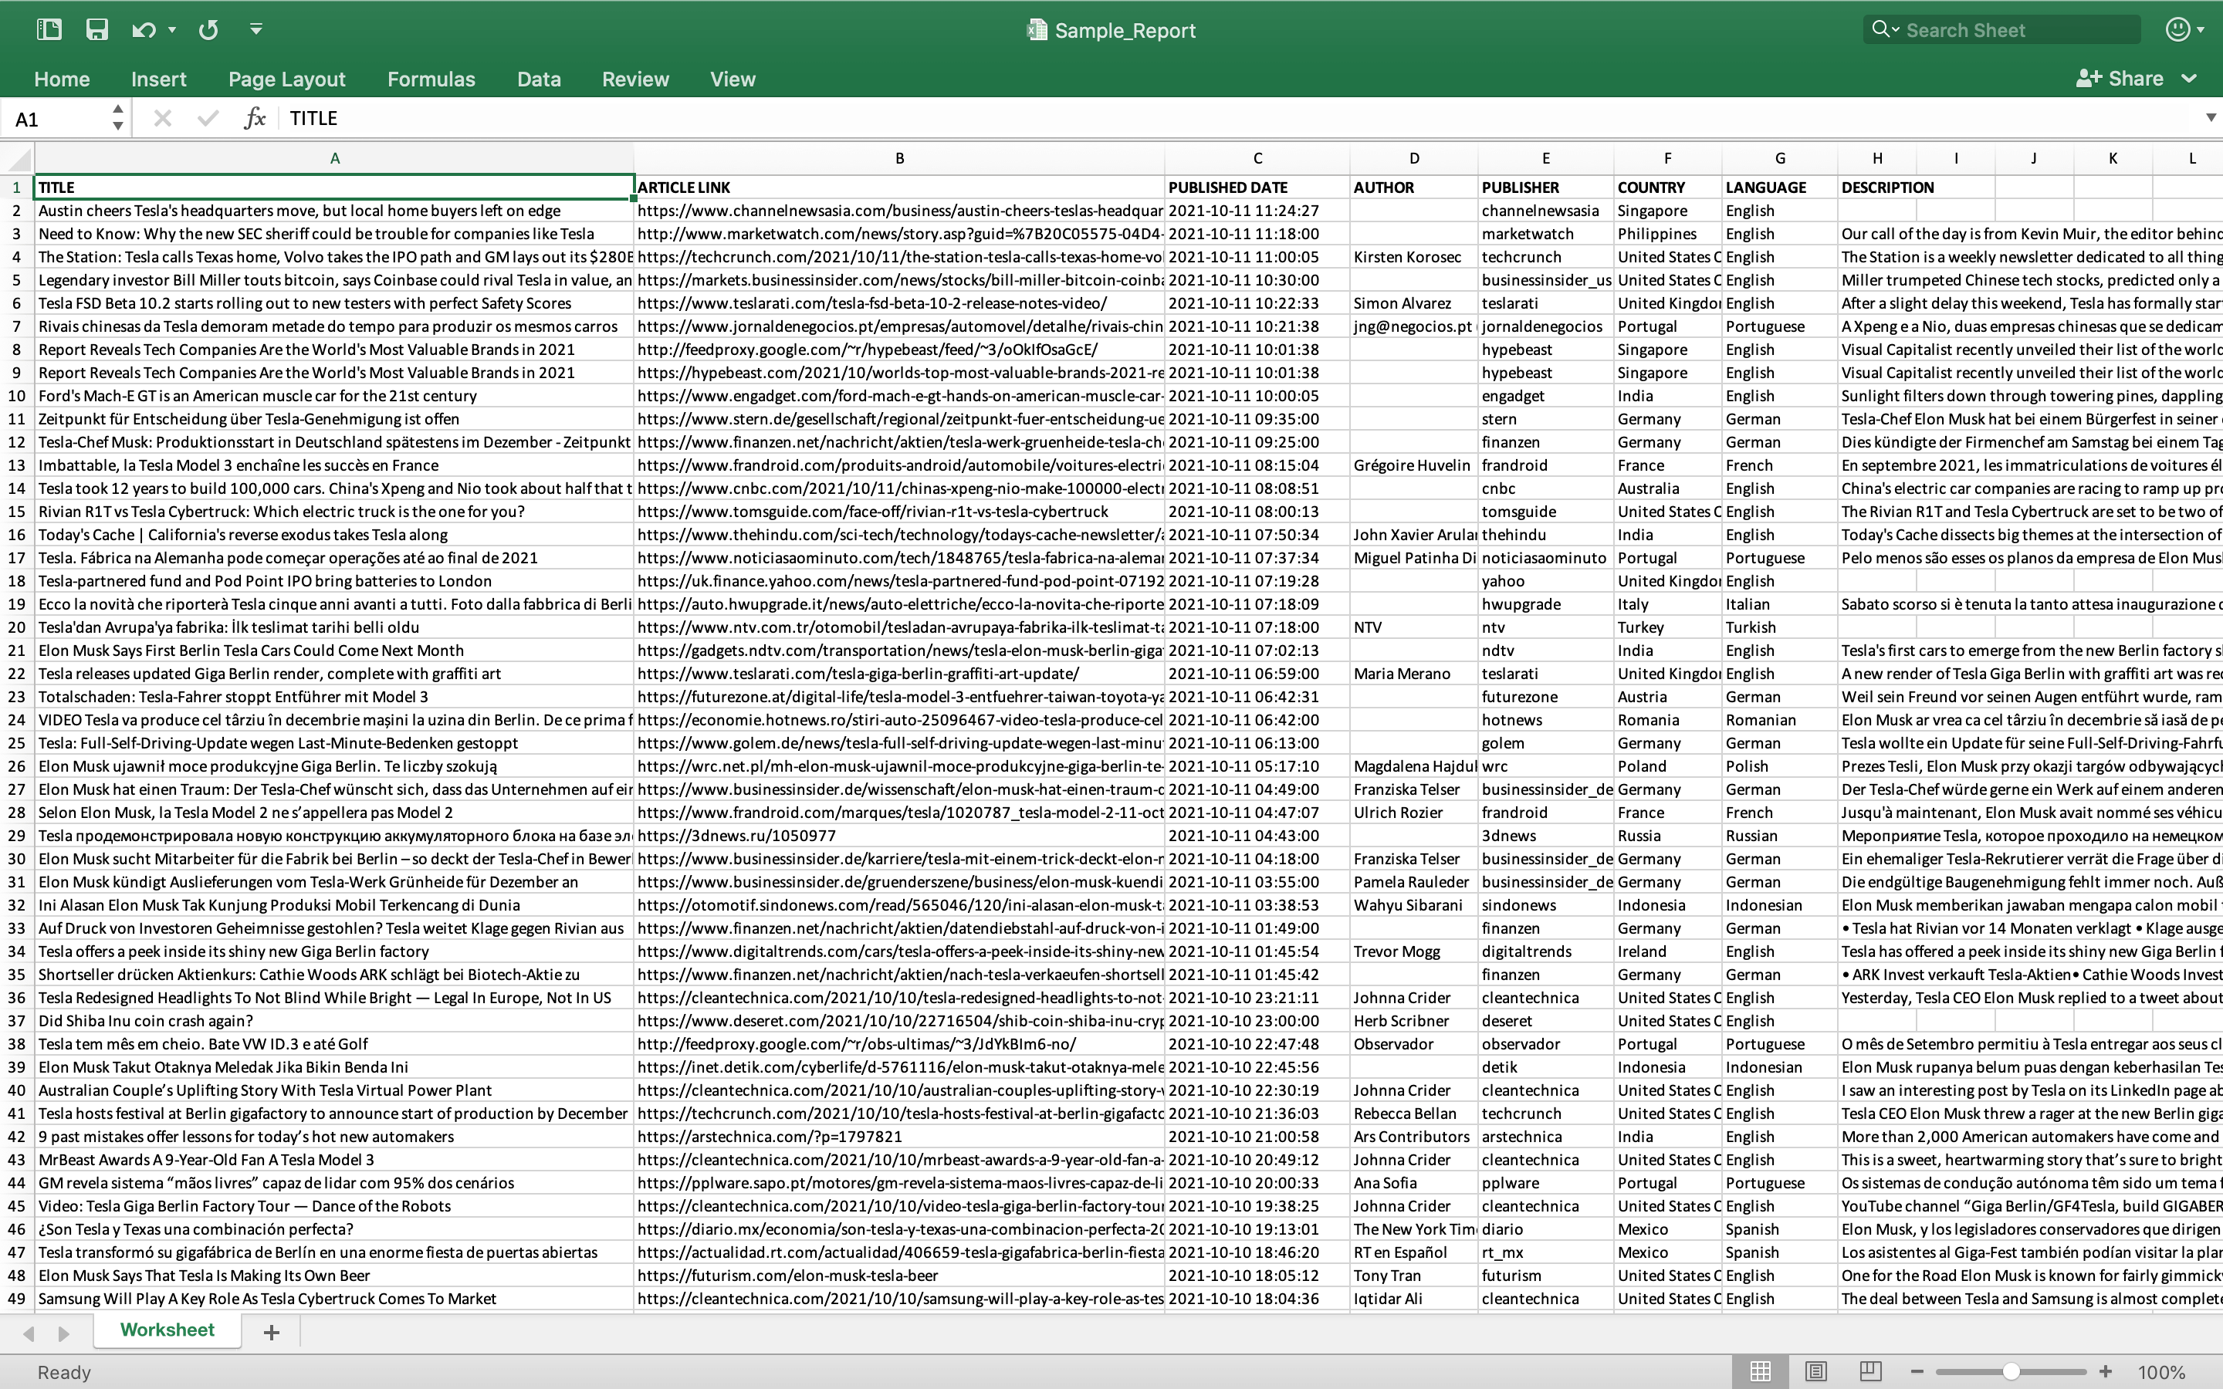Viewport: 2223px width, 1389px height.
Task: Click the sidebar layout icon in title bar
Action: tap(49, 29)
